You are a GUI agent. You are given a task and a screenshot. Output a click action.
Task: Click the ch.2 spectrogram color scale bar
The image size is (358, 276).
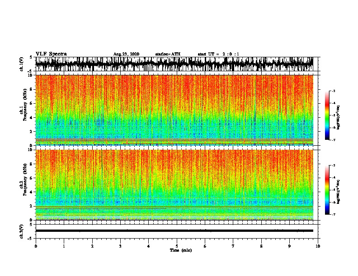327,190
